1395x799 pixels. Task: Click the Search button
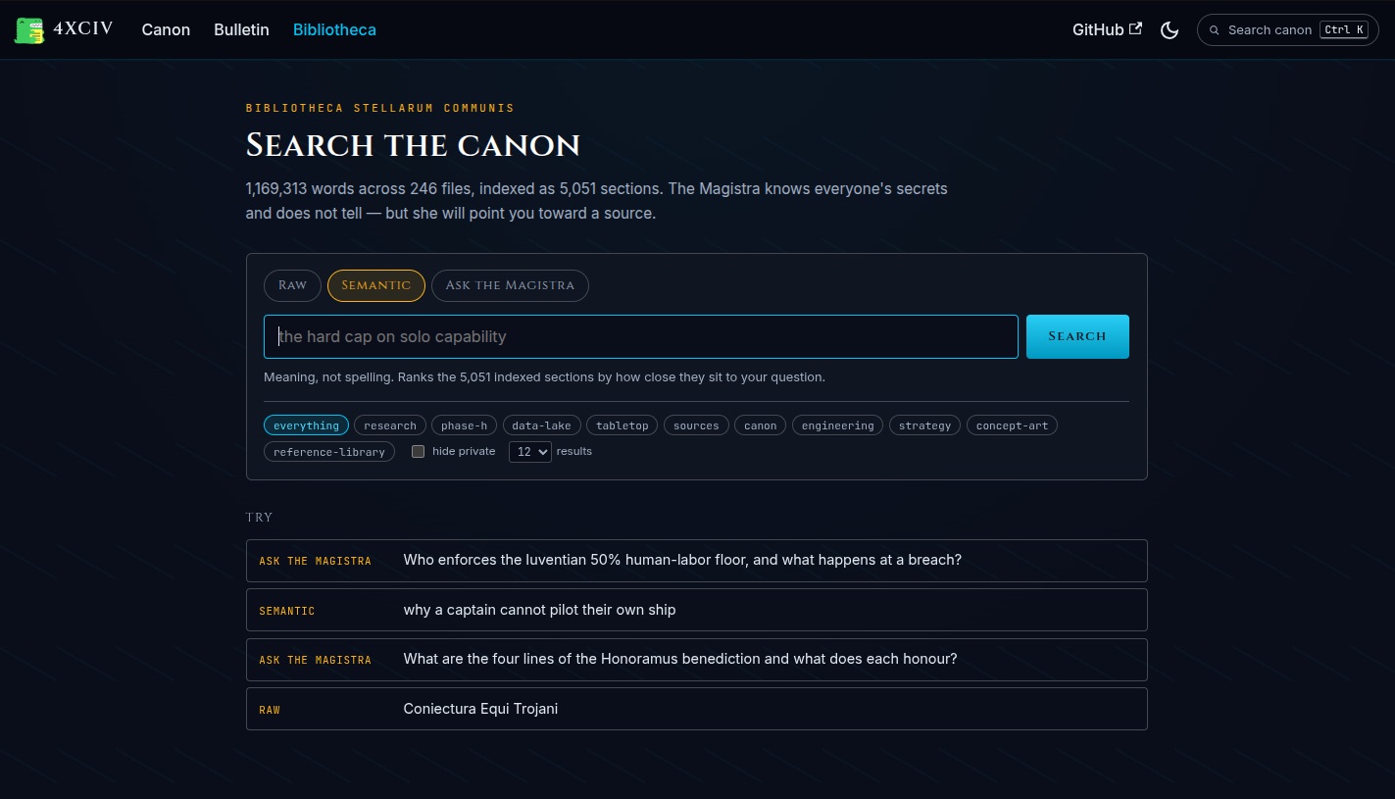1077,336
